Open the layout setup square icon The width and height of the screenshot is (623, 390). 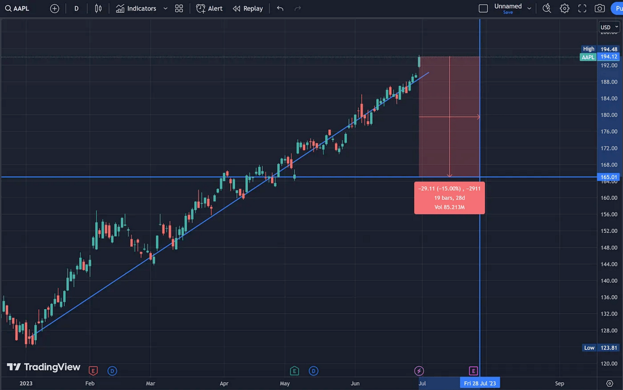483,9
